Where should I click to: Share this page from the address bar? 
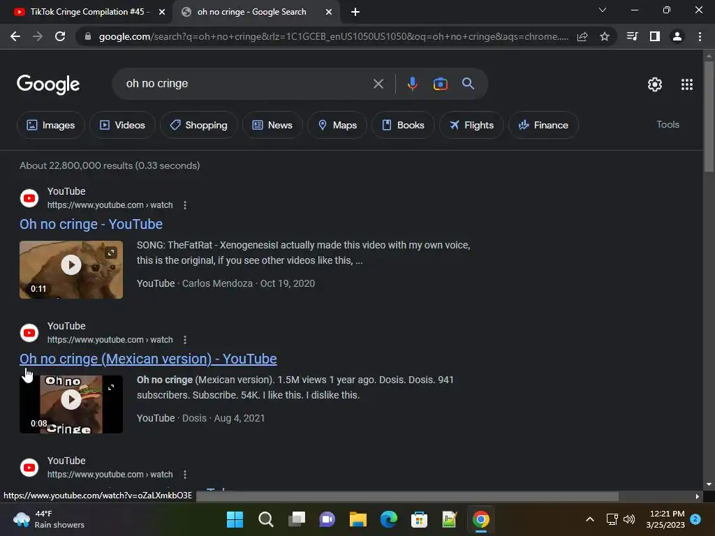point(582,36)
